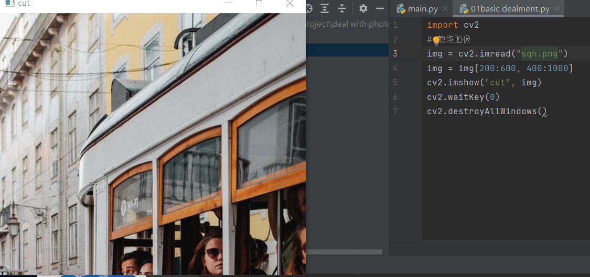Maximize the cut image window
This screenshot has height=277, width=590.
259,3
